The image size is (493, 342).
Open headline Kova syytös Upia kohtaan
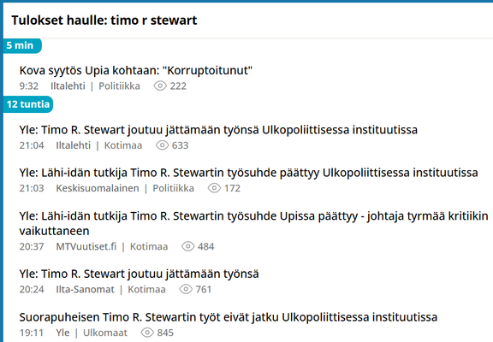136,70
